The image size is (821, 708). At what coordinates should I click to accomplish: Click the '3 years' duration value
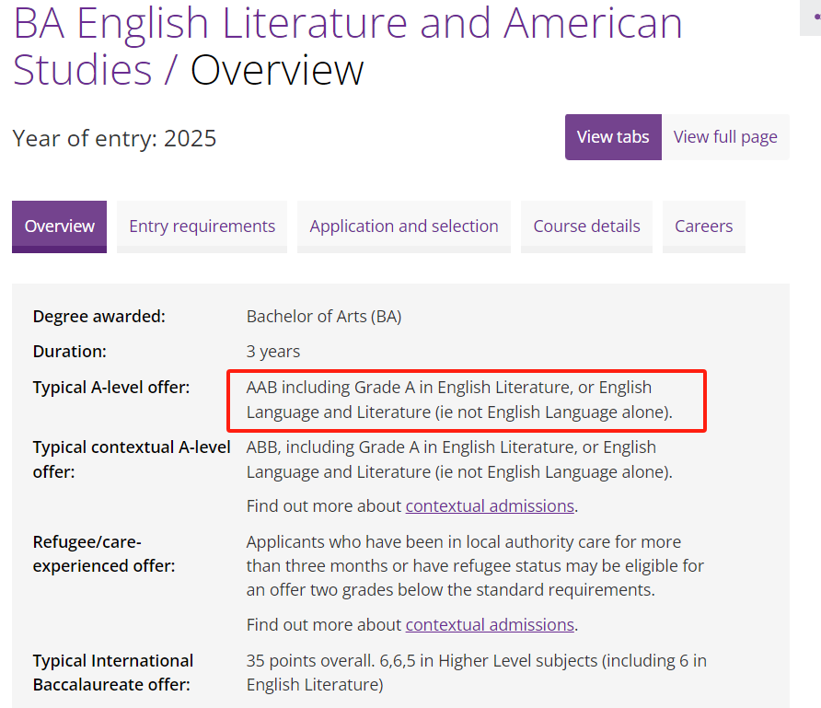click(273, 352)
